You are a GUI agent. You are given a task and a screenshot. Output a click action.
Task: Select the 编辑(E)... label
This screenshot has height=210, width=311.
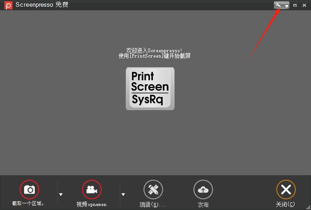[x=153, y=205]
